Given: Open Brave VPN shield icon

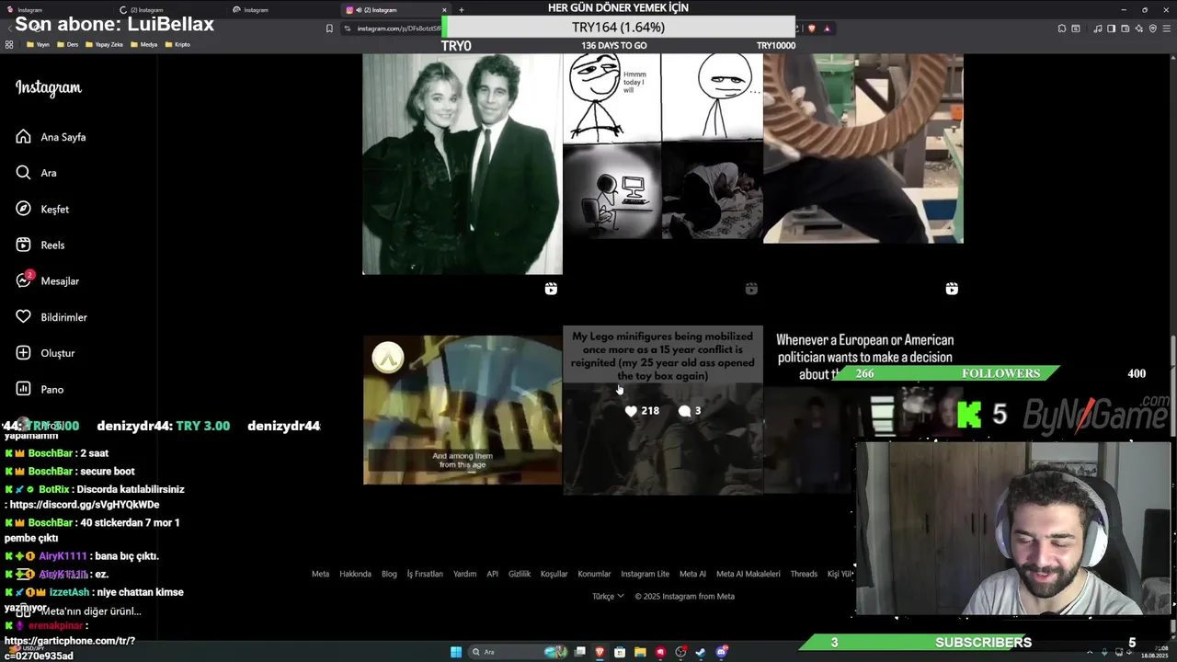Looking at the screenshot, I should 1153,29.
